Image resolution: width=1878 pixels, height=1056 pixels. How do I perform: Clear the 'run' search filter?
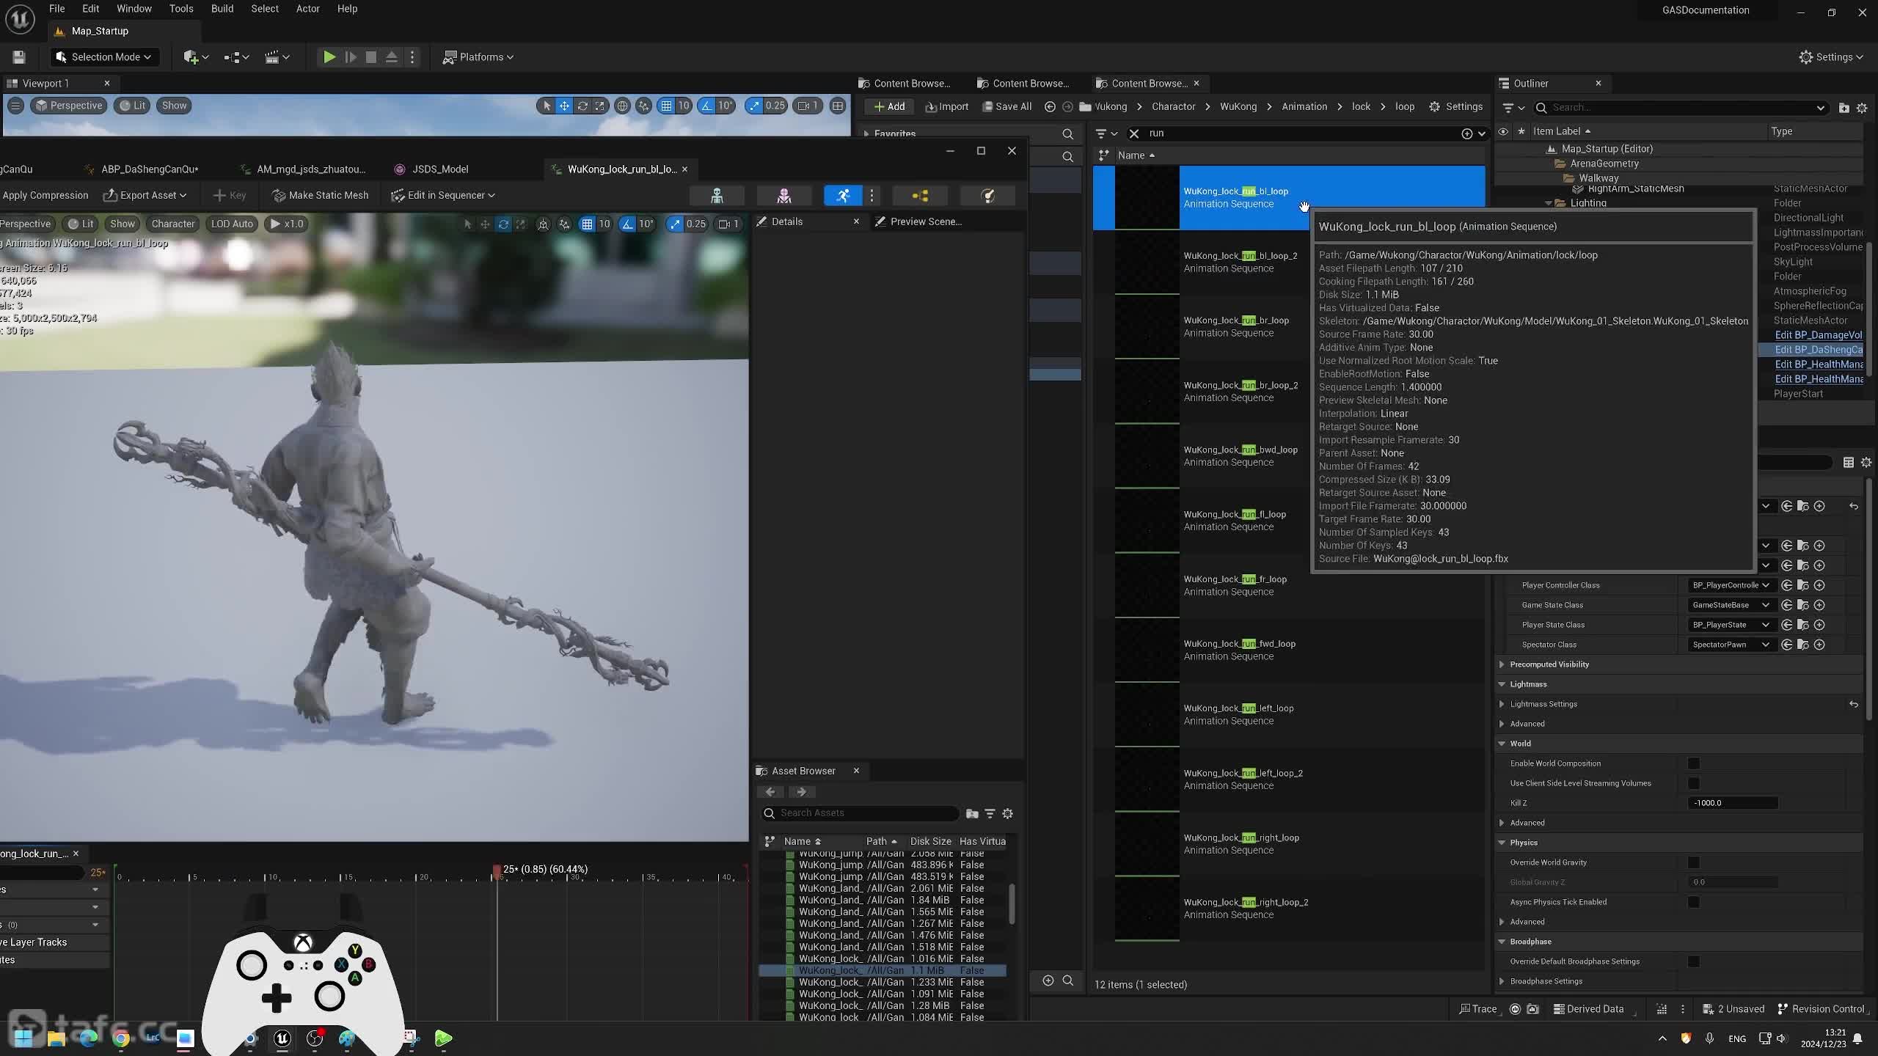click(1134, 133)
